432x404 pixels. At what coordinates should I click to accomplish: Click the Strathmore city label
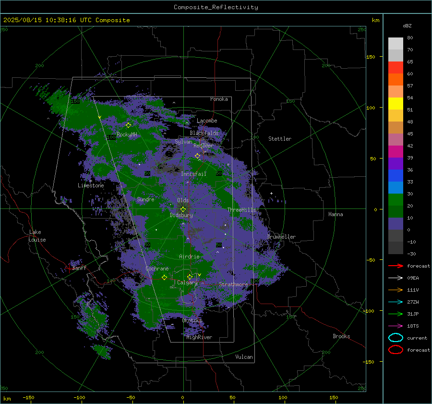[x=233, y=284]
